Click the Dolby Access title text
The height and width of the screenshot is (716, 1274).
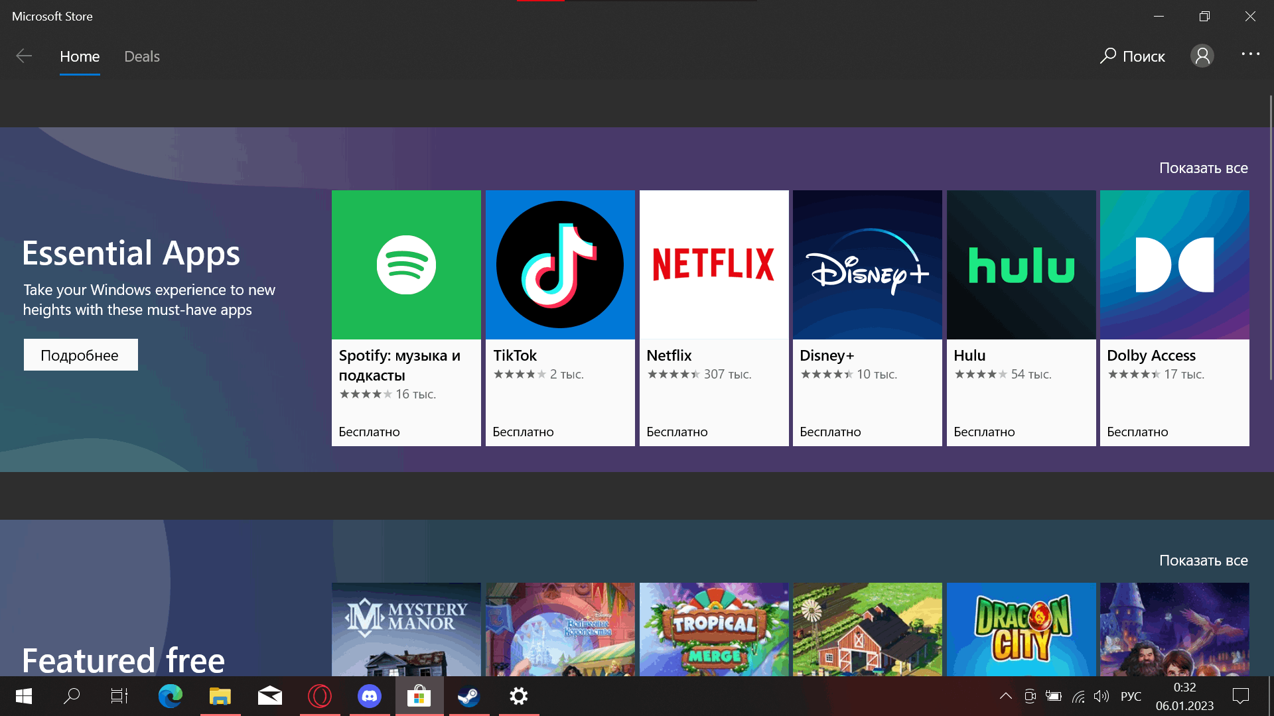pos(1151,355)
